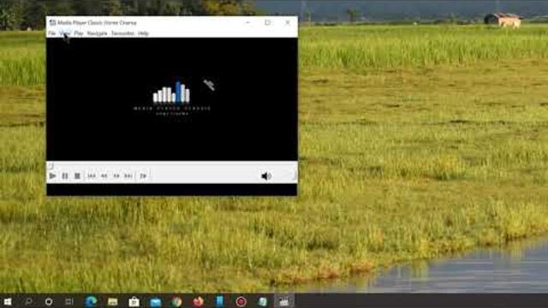Viewport: 548px width, 308px height.
Task: Increase playback speed with fast-forward button
Action: coord(116,176)
